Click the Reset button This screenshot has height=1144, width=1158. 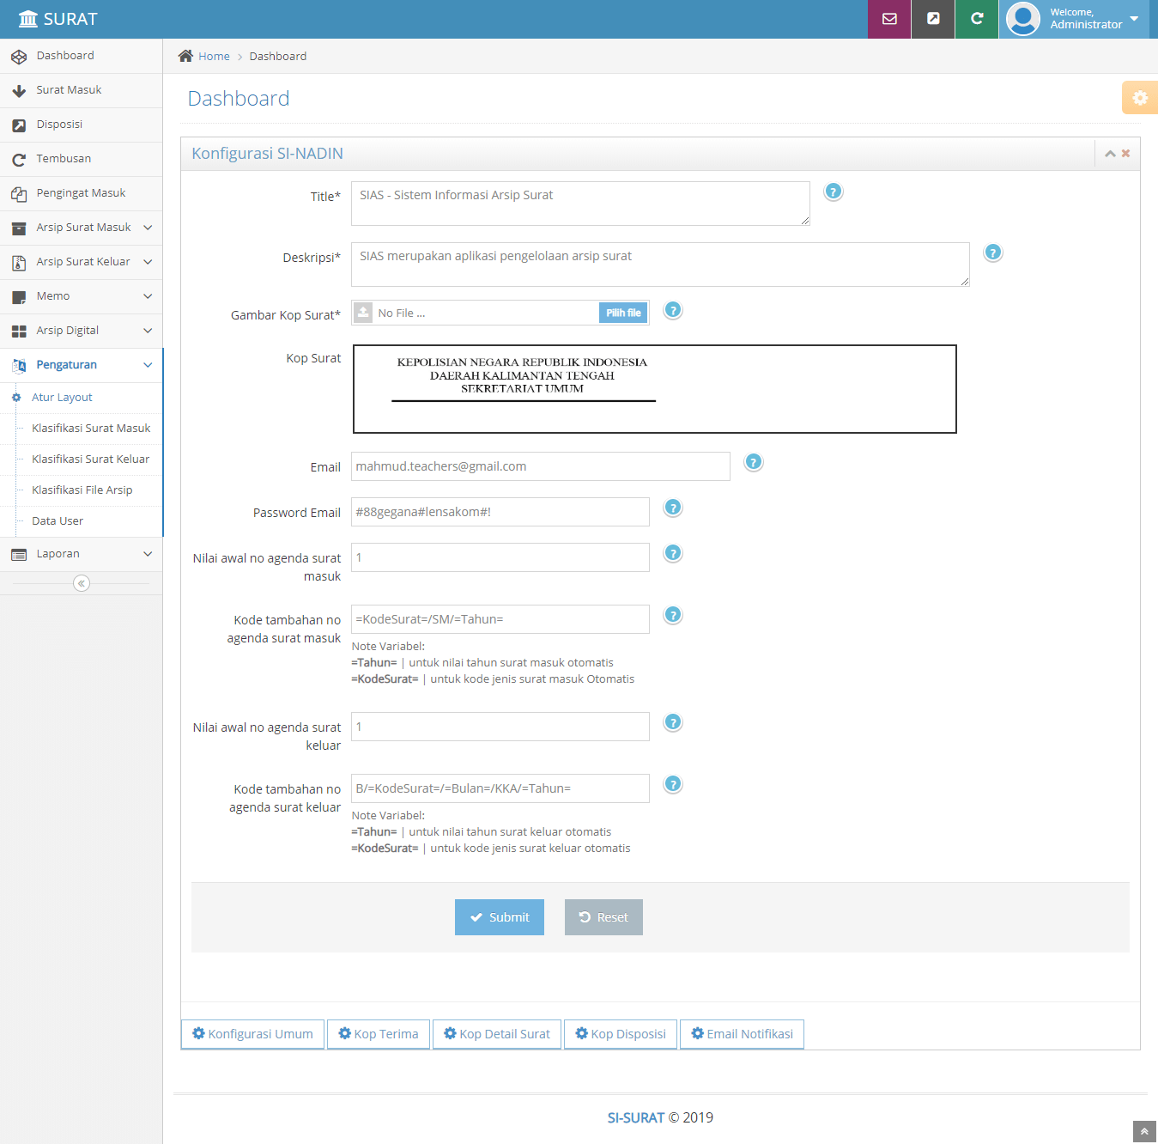coord(603,917)
